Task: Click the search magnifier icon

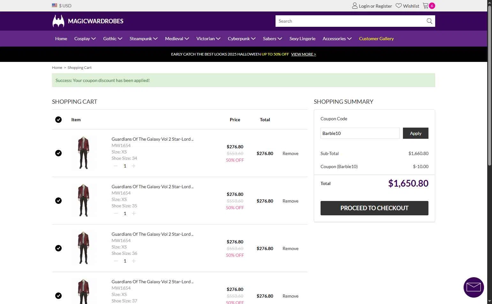Action: (429, 21)
